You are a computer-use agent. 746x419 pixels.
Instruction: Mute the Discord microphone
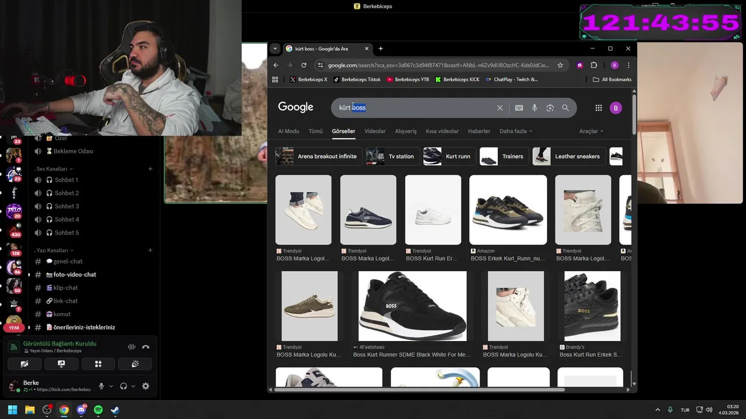(101, 386)
